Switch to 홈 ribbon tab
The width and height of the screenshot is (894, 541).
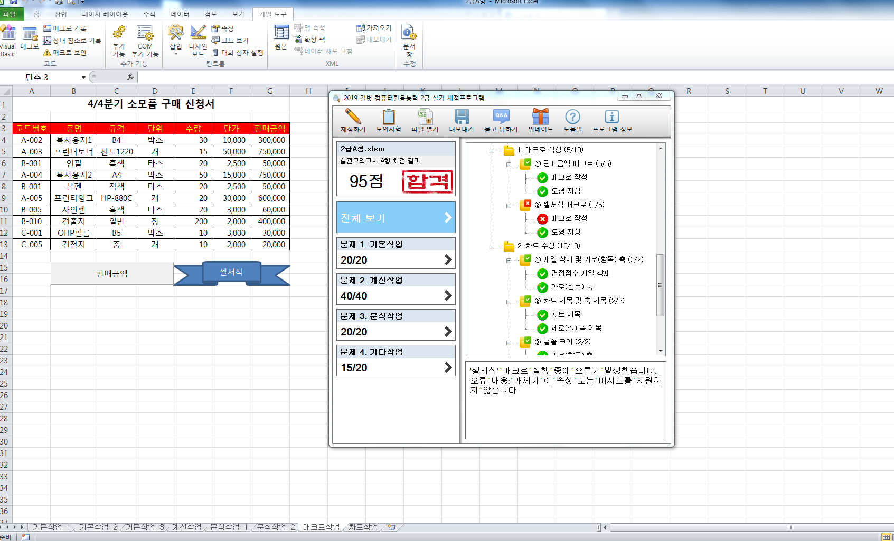[36, 14]
